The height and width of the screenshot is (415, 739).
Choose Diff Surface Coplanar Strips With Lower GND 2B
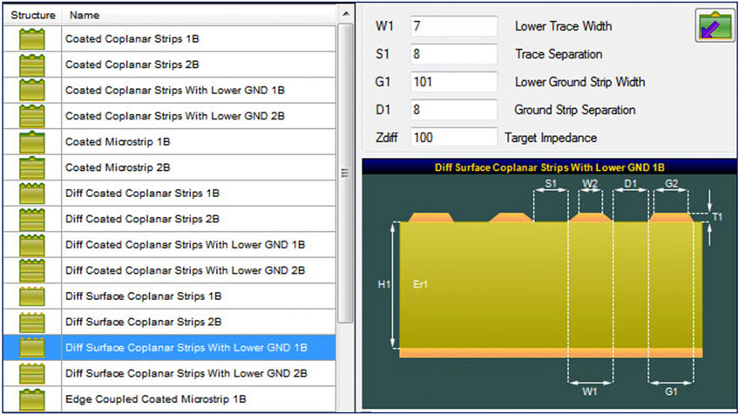tap(186, 373)
